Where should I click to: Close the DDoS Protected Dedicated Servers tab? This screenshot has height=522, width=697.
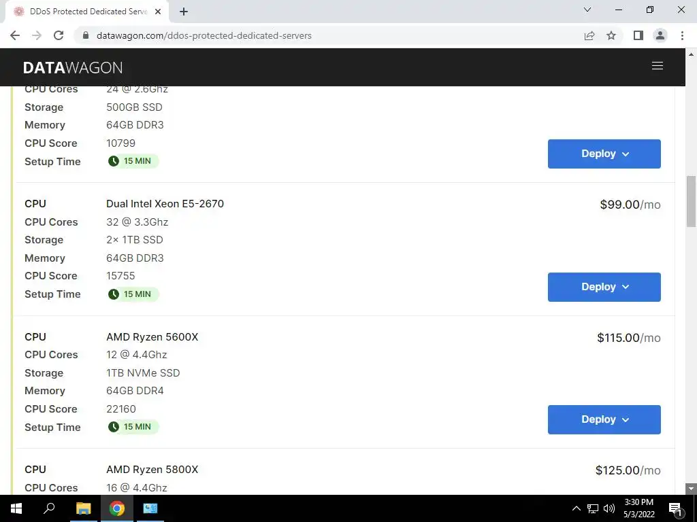click(x=158, y=12)
